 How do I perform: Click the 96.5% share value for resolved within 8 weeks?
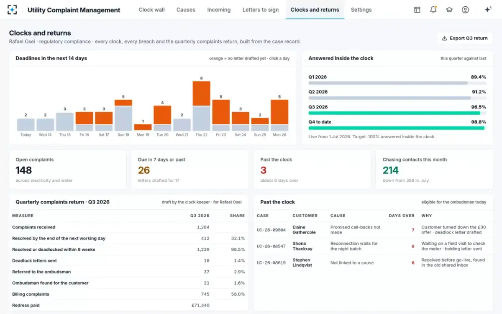coord(238,250)
